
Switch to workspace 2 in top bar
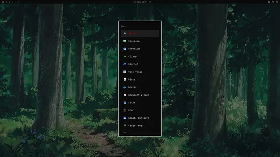pos(10,2)
